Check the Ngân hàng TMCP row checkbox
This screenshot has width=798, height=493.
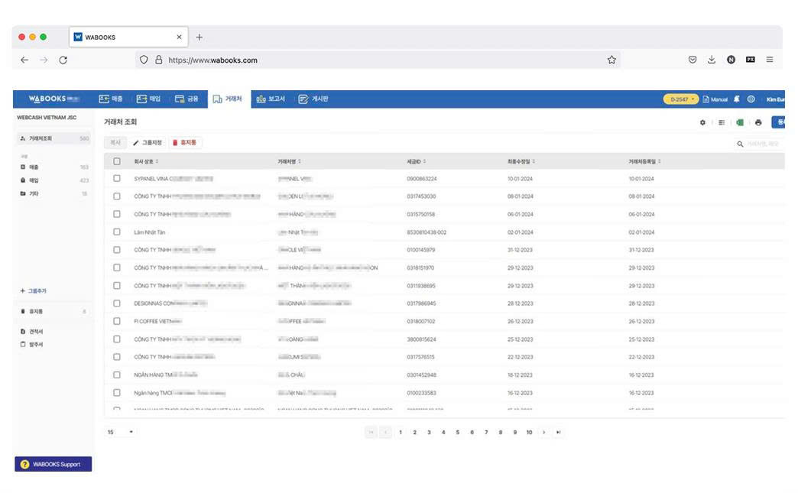coord(117,393)
